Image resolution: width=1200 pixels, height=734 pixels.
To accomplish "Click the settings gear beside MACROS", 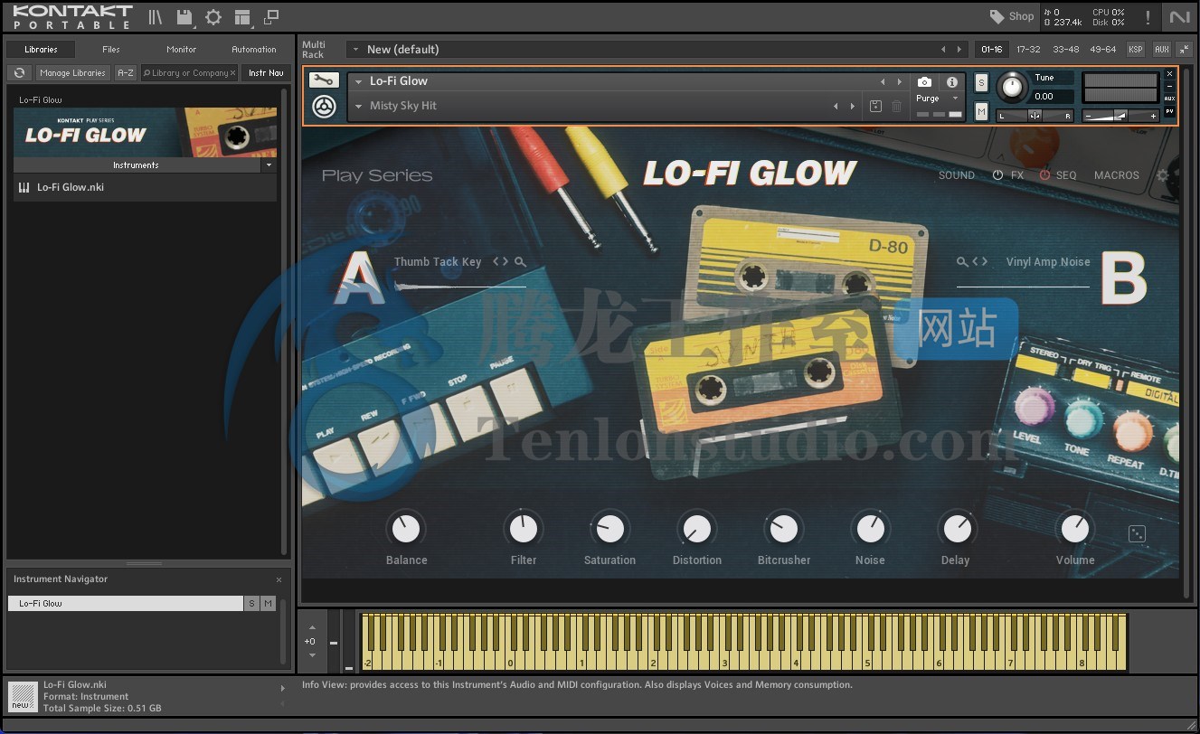I will pyautogui.click(x=1163, y=175).
